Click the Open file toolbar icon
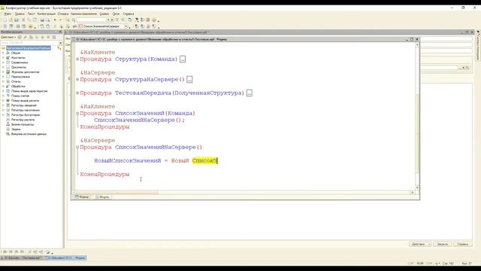This screenshot has height=271, width=481. 11,20
